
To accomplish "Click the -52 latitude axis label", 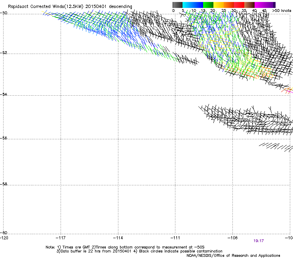I will 4,53.
